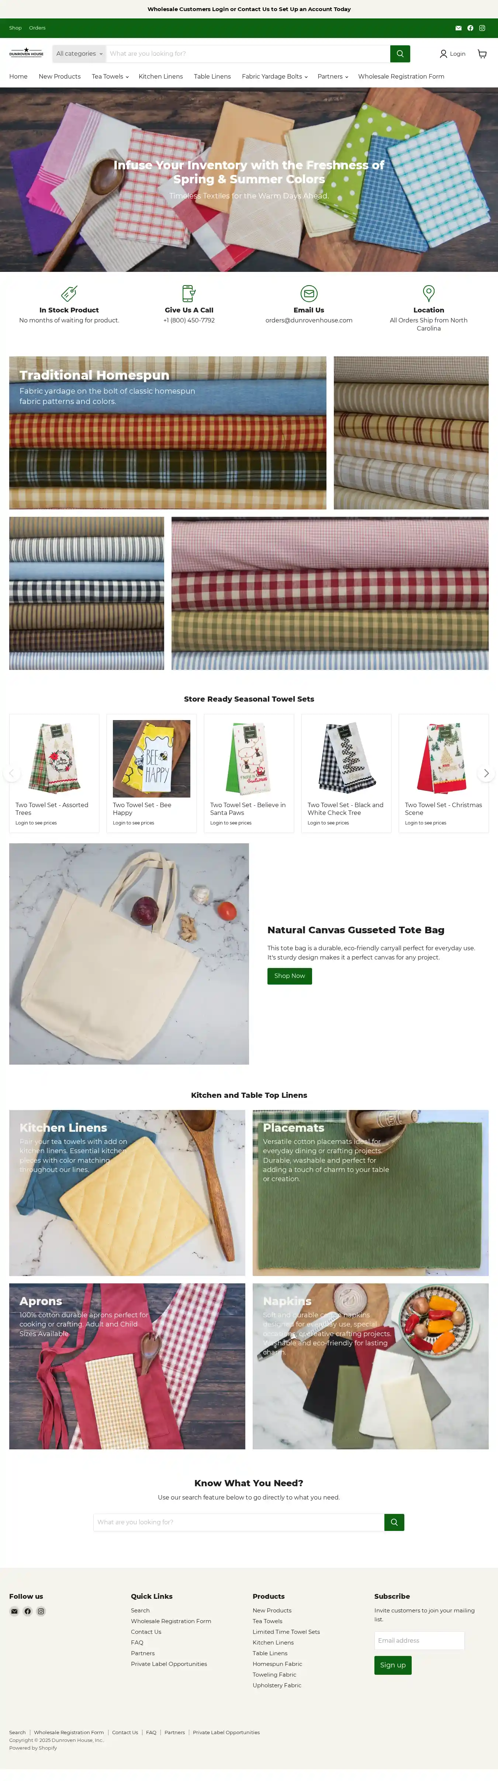The image size is (498, 1781).
Task: Open Two Towel Set - Bee Happy thumbnail
Action: tap(152, 758)
